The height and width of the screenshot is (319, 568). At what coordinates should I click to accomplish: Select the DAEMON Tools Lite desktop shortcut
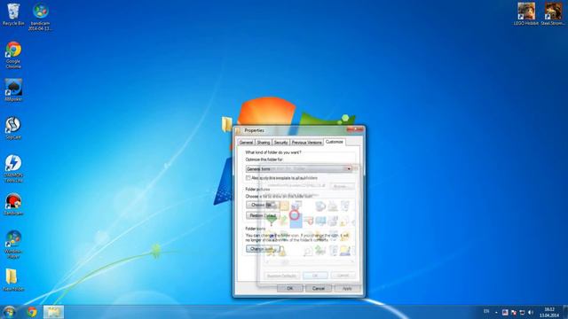(x=13, y=169)
